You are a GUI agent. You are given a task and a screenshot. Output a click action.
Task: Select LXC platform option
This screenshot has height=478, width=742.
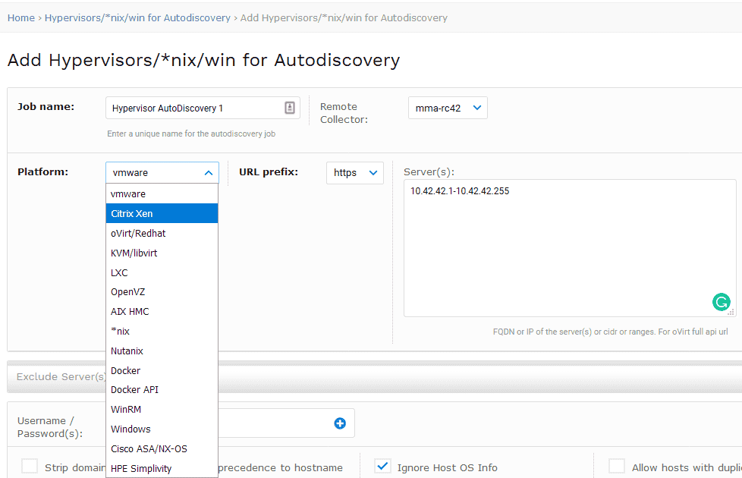[162, 272]
